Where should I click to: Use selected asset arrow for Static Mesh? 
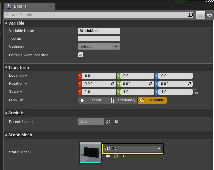(x=108, y=156)
